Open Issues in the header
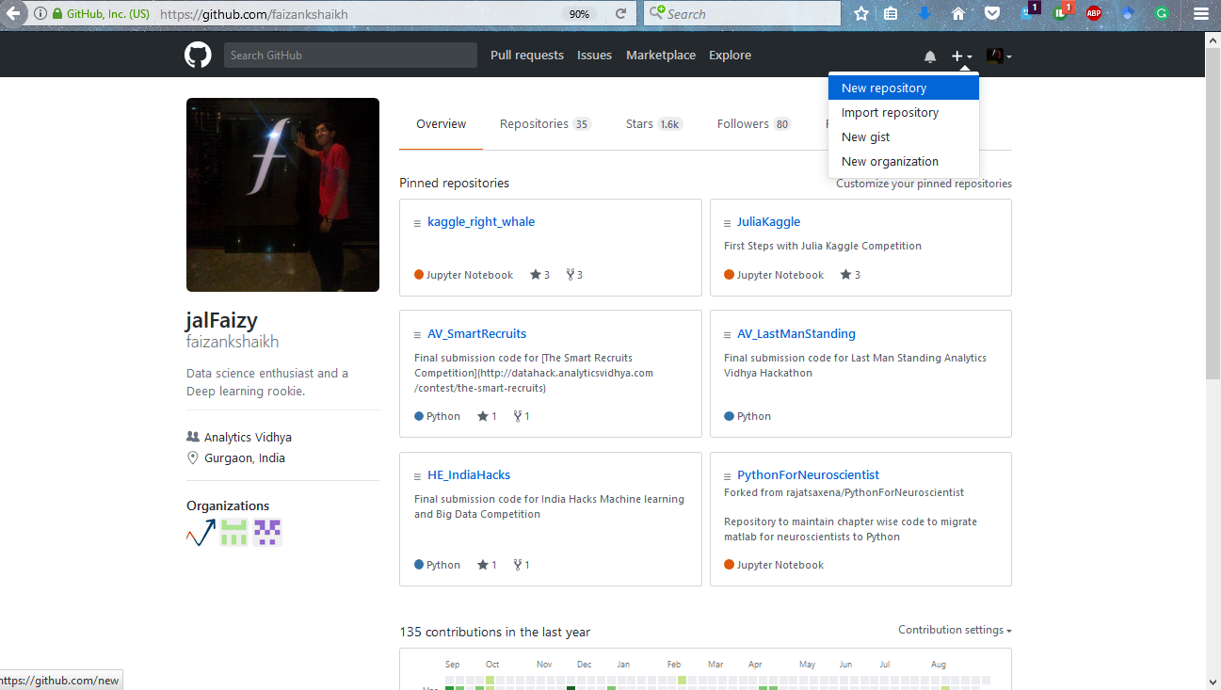Viewport: 1221px width, 690px height. 594,56
